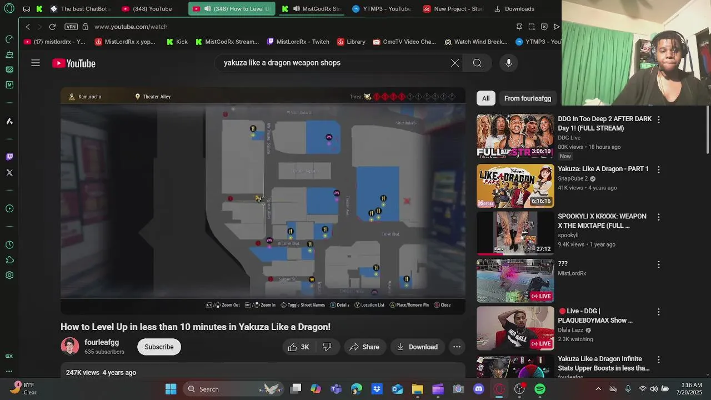The image size is (711, 400).
Task: Open Dropbox from the taskbar
Action: coord(377,389)
